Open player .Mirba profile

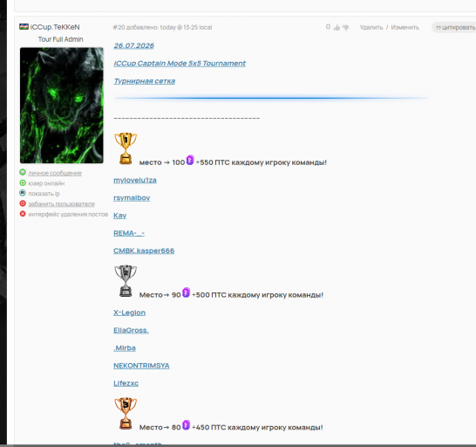[x=125, y=347]
